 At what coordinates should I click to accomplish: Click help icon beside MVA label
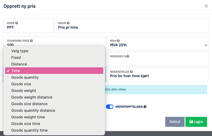click(118, 41)
